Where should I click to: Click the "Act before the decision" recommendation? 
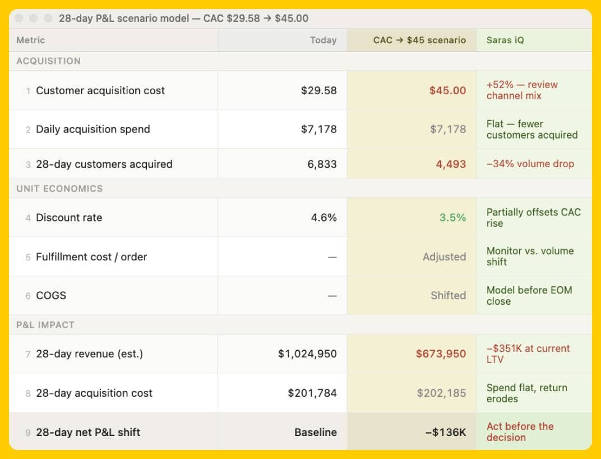(520, 432)
